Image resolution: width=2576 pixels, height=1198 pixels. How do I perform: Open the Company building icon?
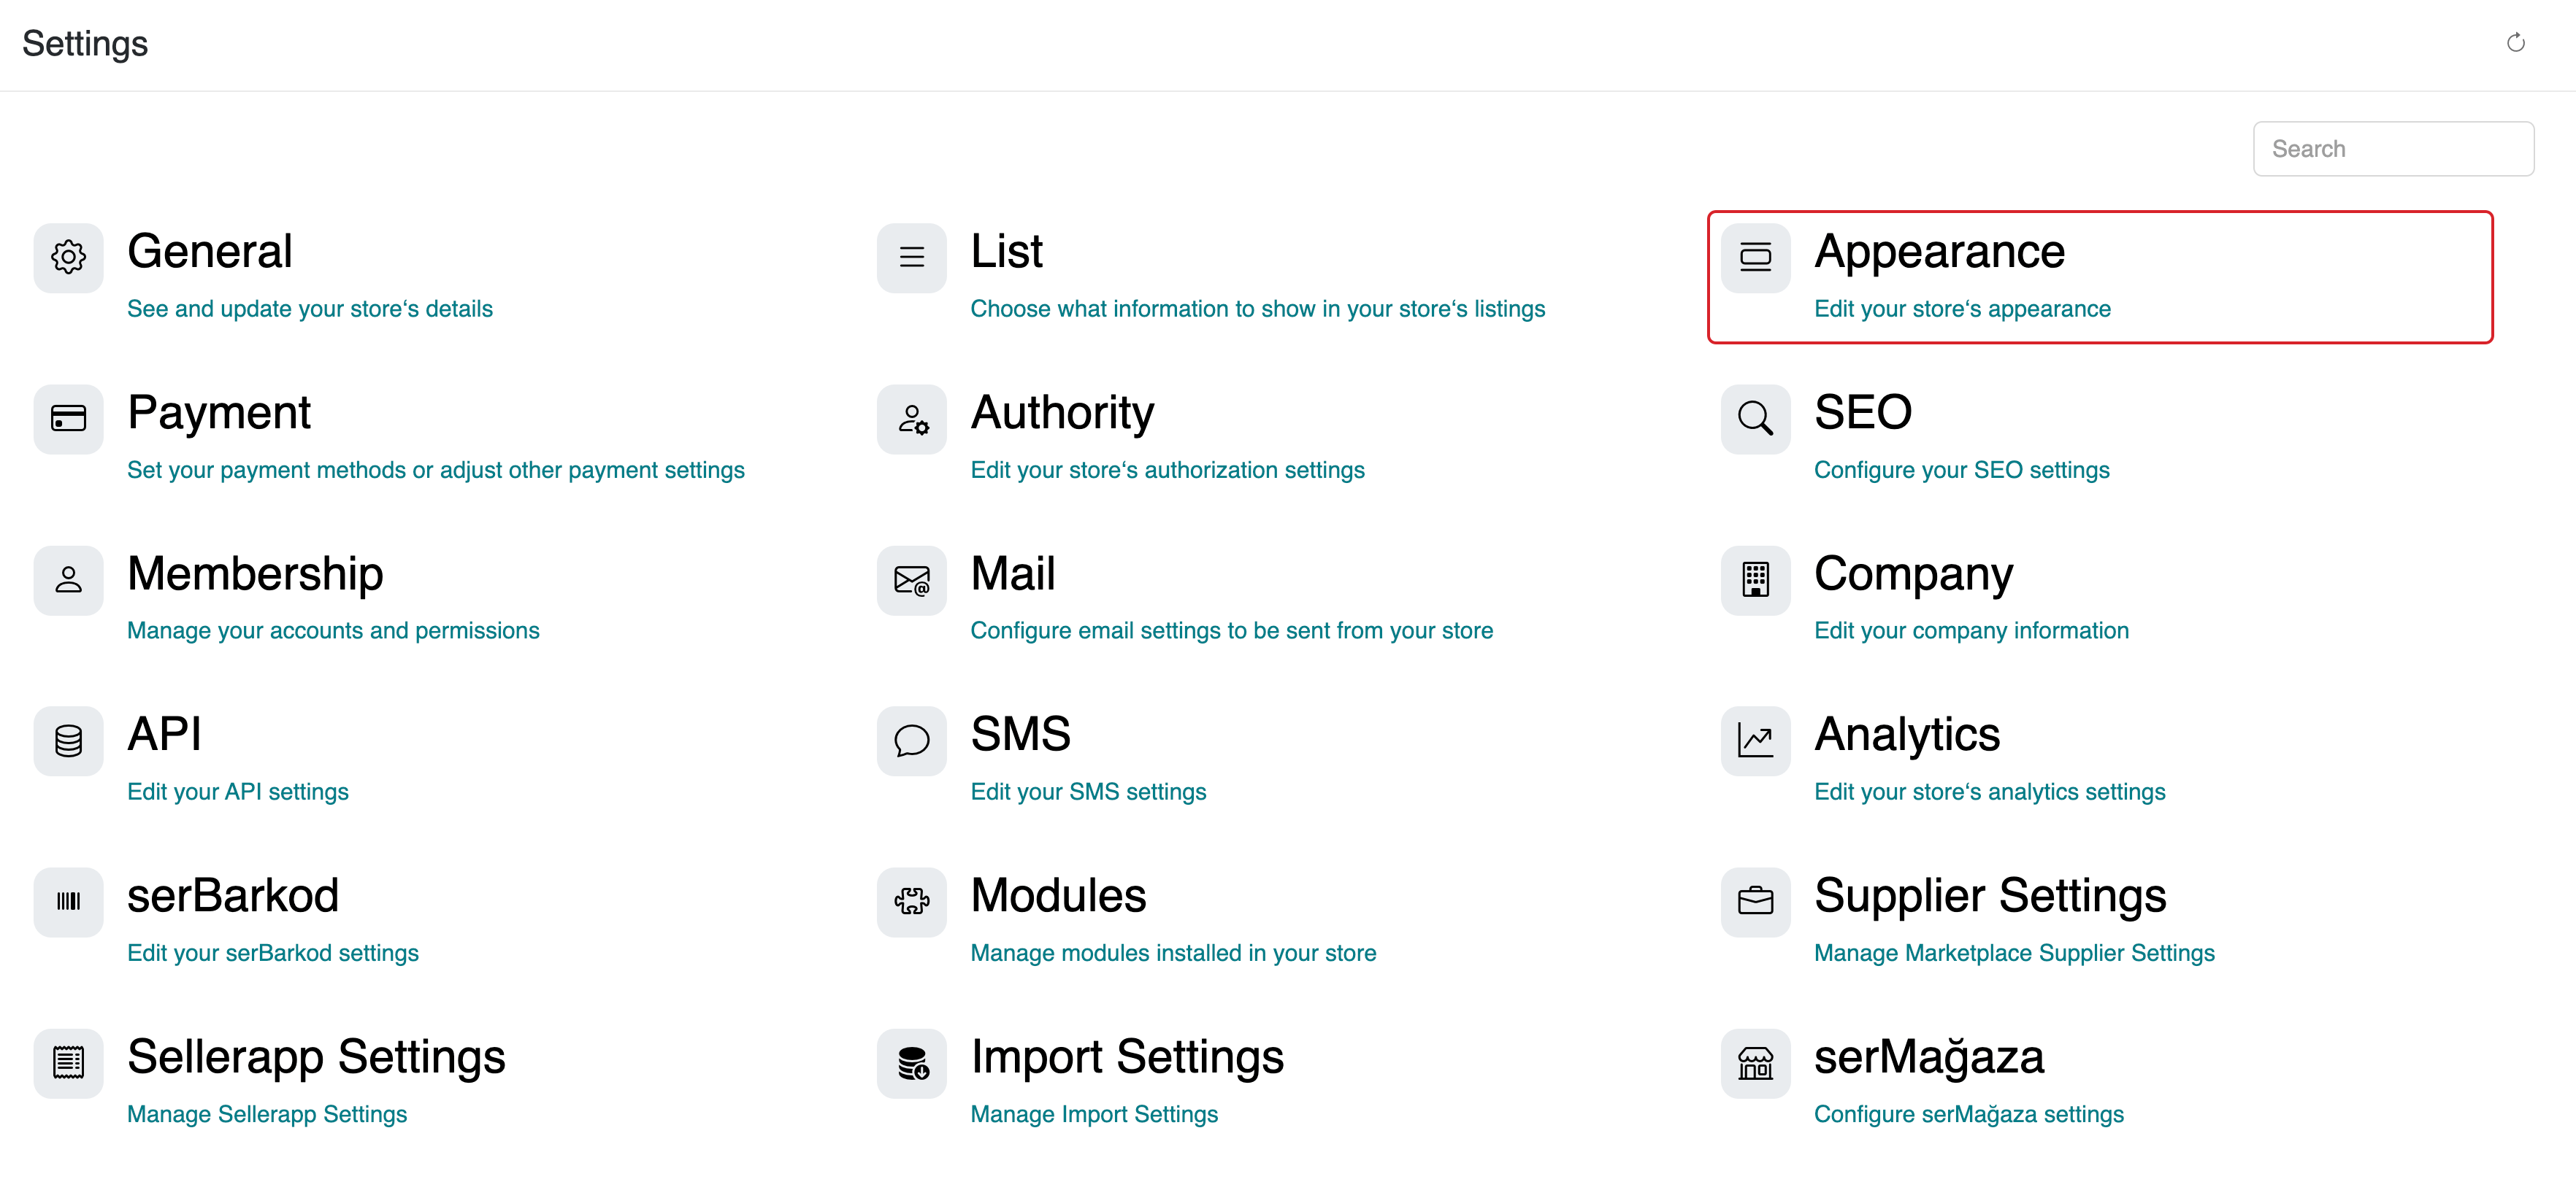click(1754, 579)
